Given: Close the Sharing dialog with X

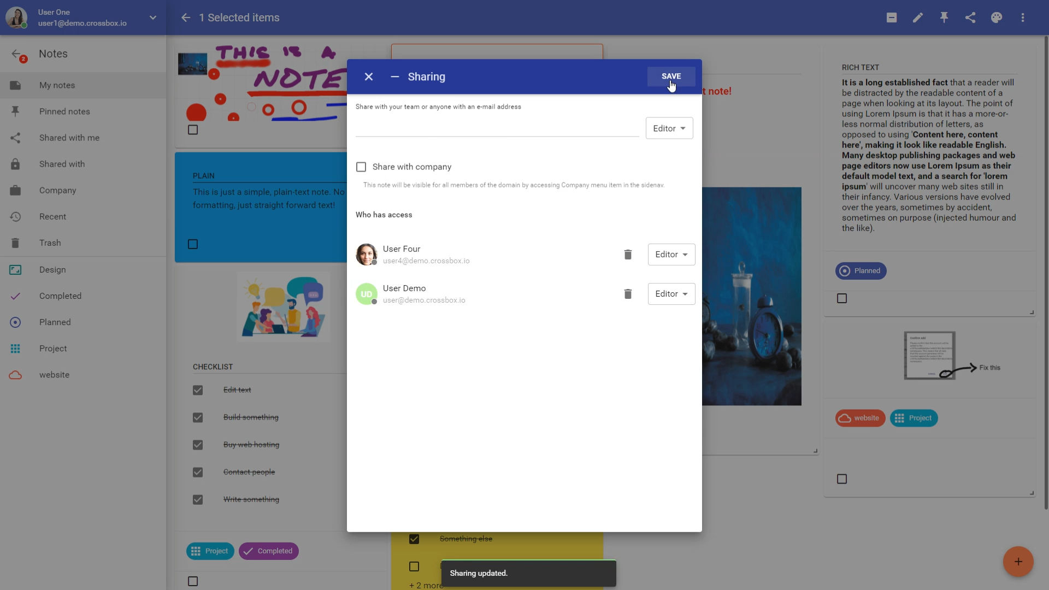Looking at the screenshot, I should point(369,76).
